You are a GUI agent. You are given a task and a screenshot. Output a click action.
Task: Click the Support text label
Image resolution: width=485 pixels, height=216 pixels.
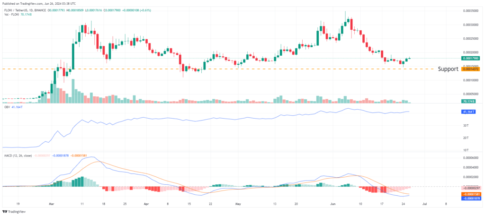(448, 69)
